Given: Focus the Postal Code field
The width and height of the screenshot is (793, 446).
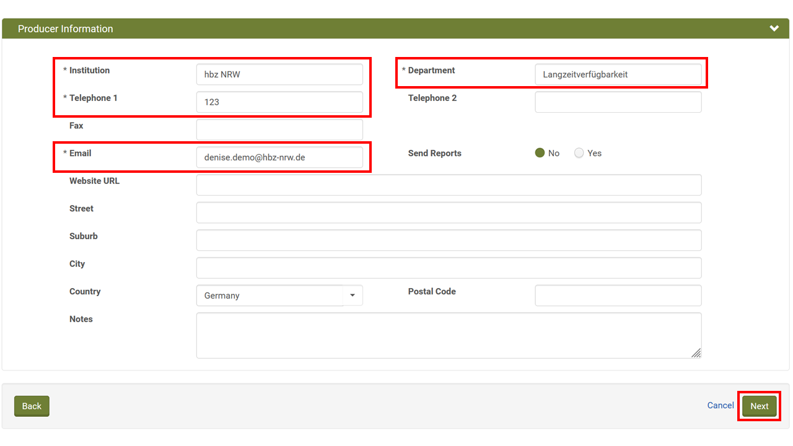Looking at the screenshot, I should [x=618, y=295].
